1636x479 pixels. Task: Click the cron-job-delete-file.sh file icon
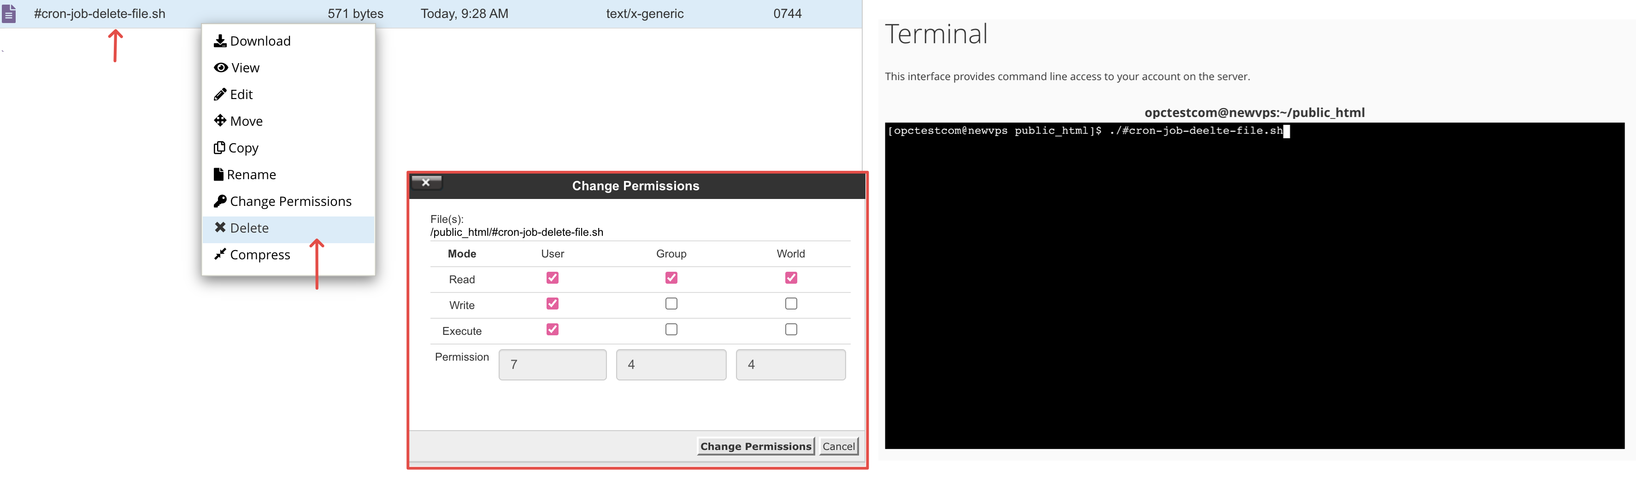coord(10,14)
